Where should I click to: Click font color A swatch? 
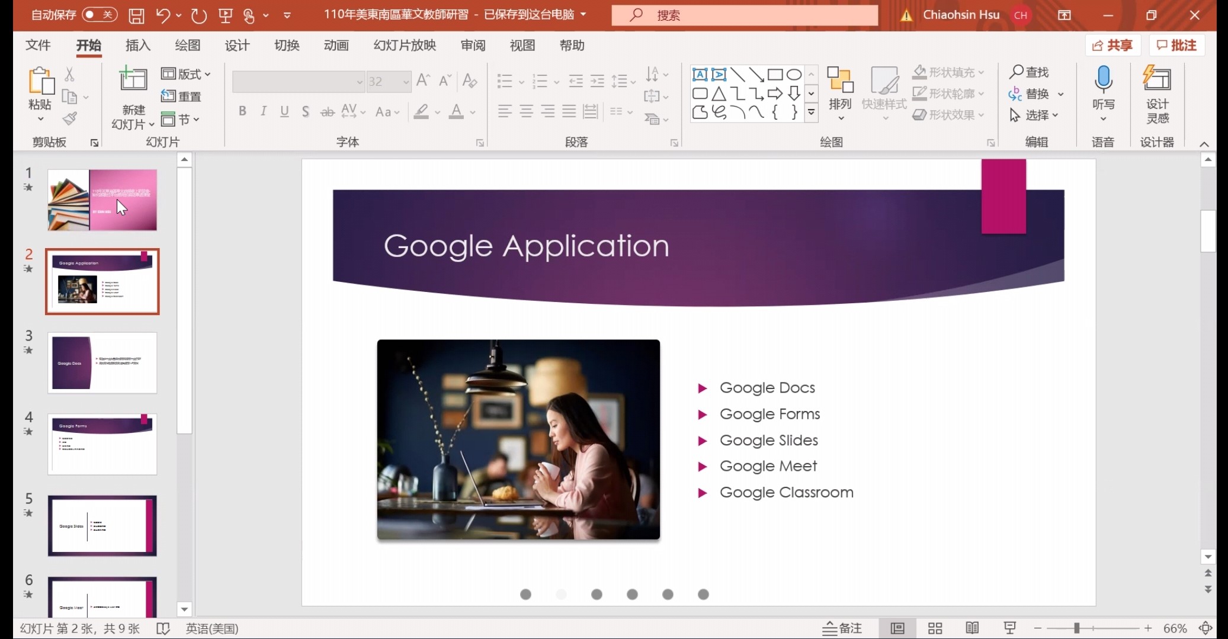(456, 111)
